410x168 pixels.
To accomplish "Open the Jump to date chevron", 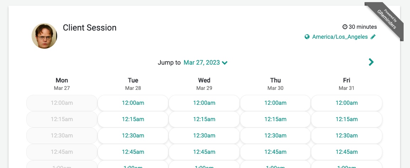I will [x=225, y=63].
